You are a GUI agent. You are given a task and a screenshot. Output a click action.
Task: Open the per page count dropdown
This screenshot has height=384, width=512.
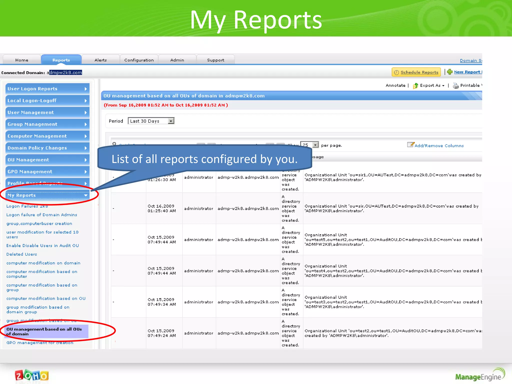pyautogui.click(x=309, y=145)
